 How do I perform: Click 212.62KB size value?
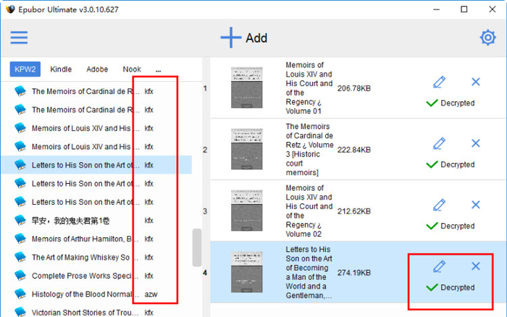[x=354, y=211]
